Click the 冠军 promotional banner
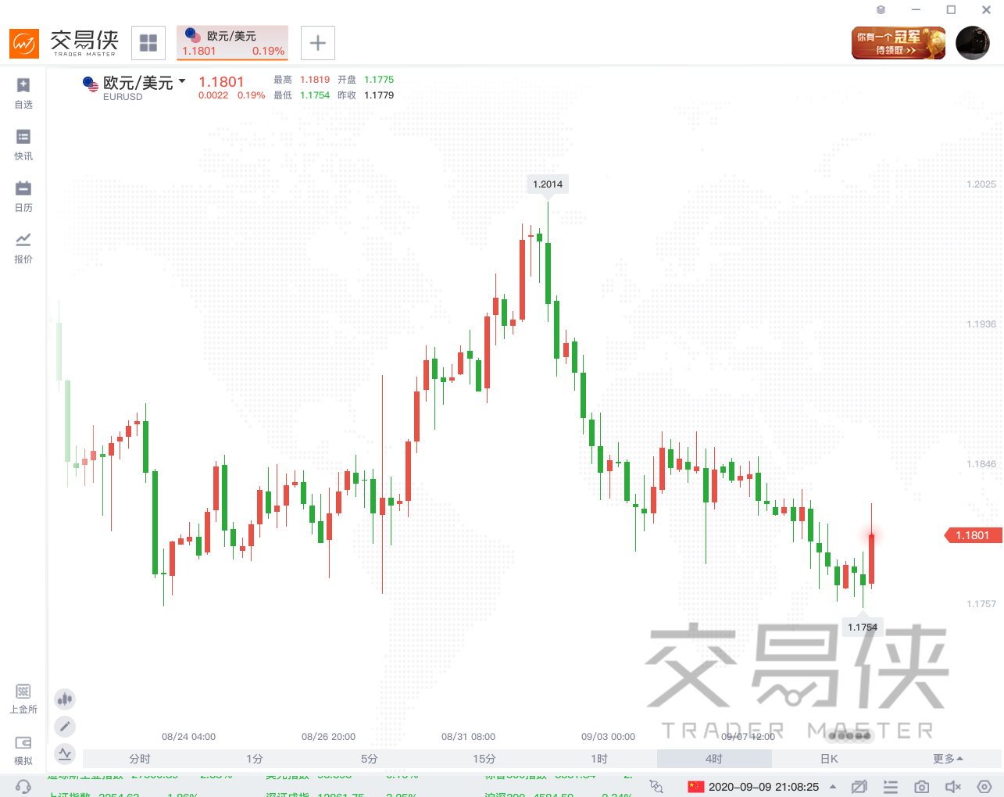 (x=899, y=43)
